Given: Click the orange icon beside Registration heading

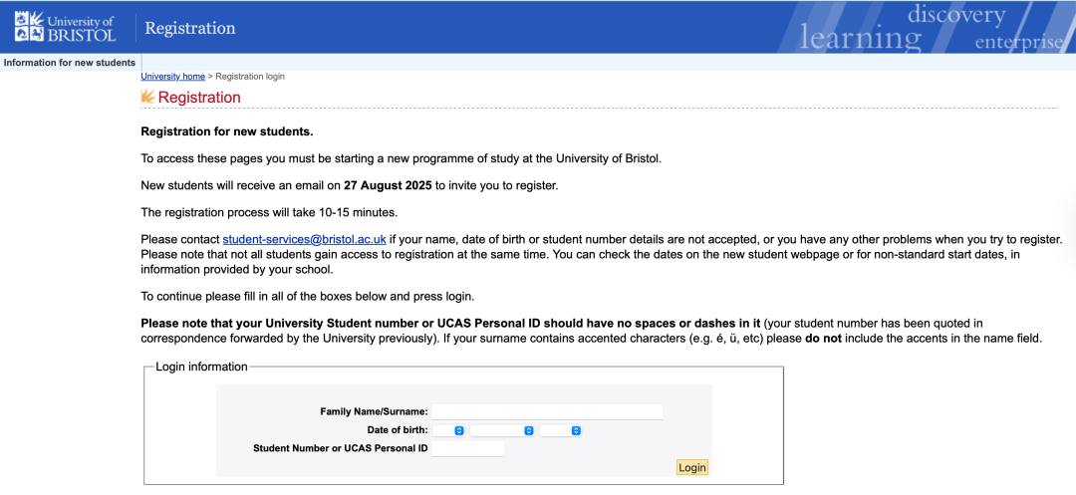Looking at the screenshot, I should click(147, 97).
